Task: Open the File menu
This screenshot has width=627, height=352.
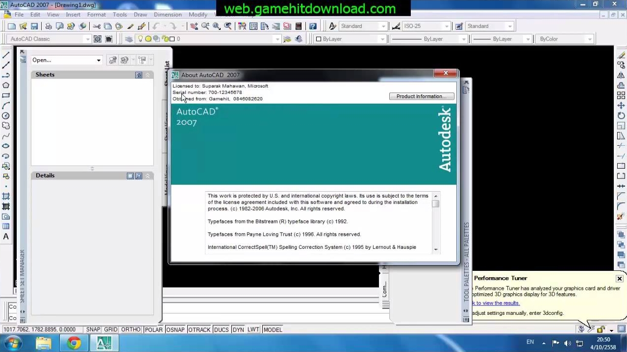Action: [19, 15]
